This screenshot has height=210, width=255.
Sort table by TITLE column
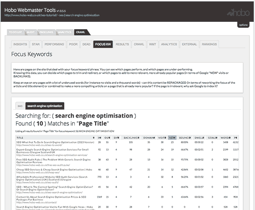click(x=56, y=138)
